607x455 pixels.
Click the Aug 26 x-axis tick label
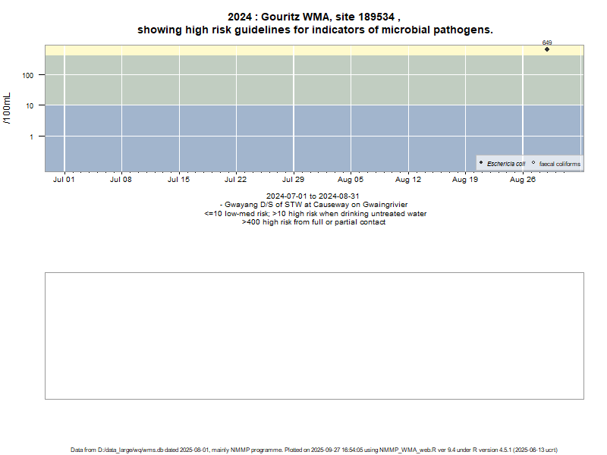click(x=523, y=180)
